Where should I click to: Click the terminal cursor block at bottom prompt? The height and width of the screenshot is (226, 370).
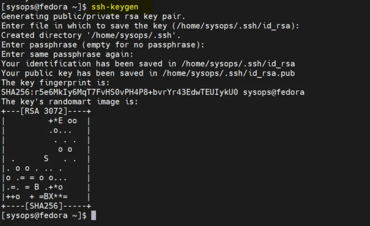(x=93, y=215)
